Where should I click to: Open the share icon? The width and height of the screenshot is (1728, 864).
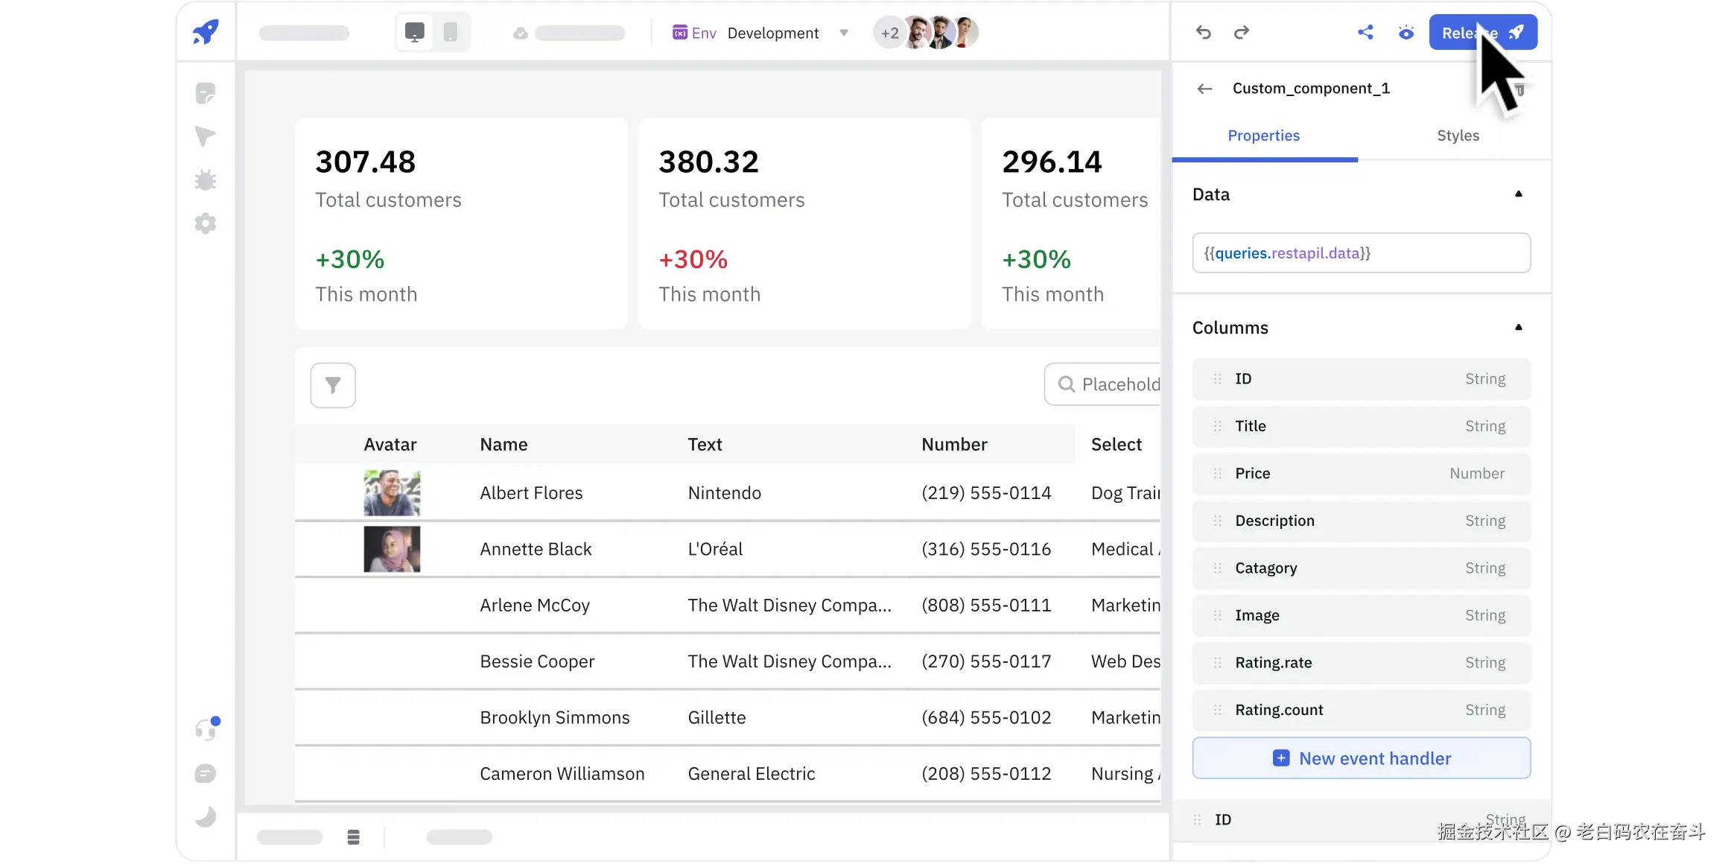[1365, 32]
